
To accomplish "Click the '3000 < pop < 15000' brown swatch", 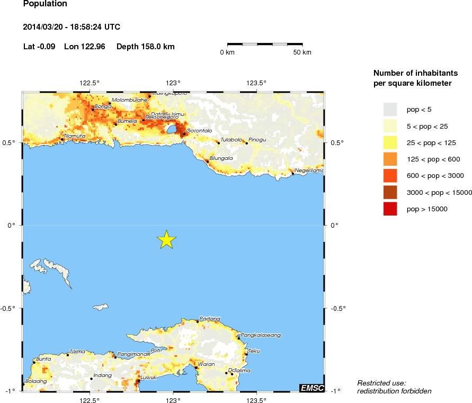I will pyautogui.click(x=390, y=192).
